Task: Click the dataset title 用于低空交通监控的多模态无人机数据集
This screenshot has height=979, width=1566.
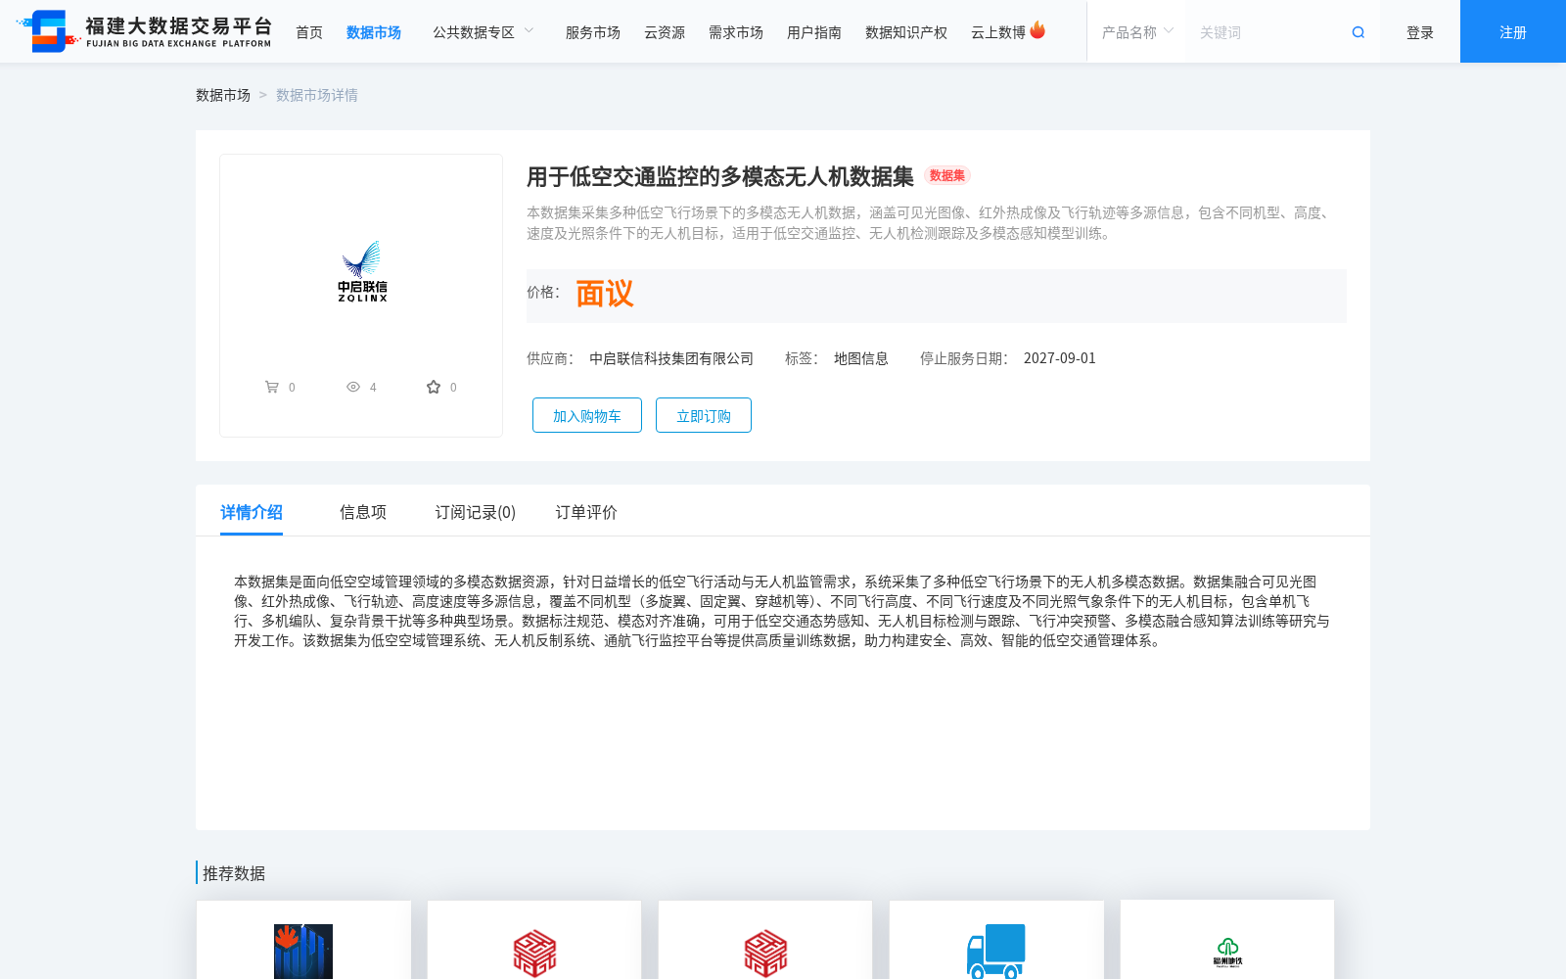Action: click(x=720, y=176)
